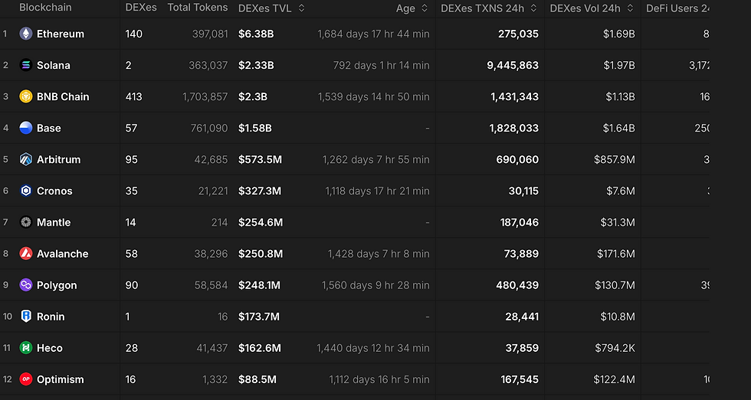
Task: Open the Ronin blockchain link
Action: [x=51, y=317]
